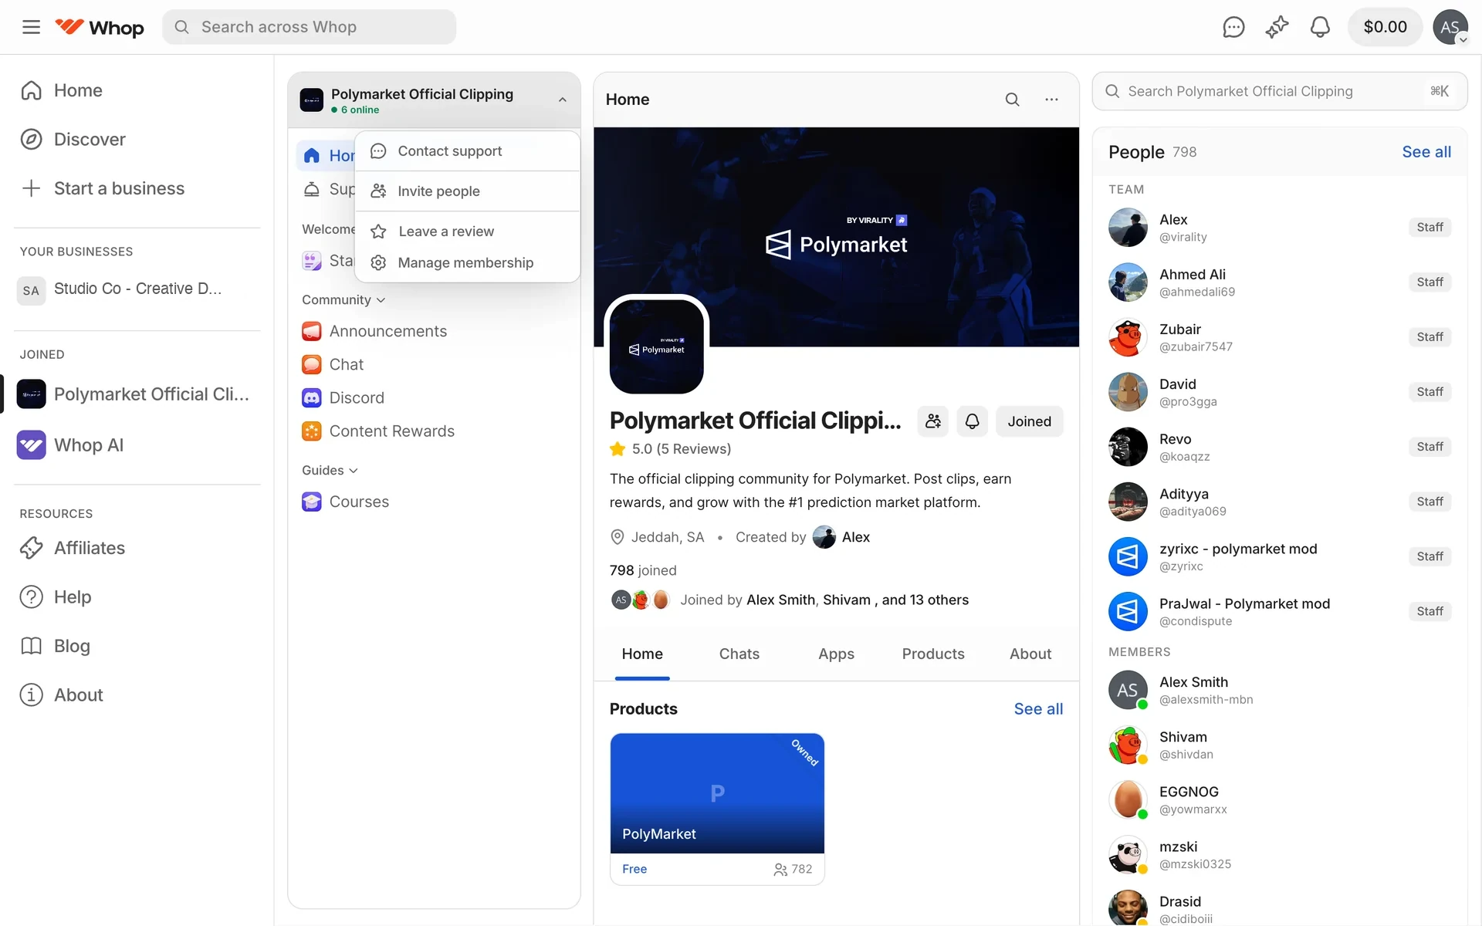1482x926 pixels.
Task: Open About in resources sidebar
Action: click(x=137, y=694)
